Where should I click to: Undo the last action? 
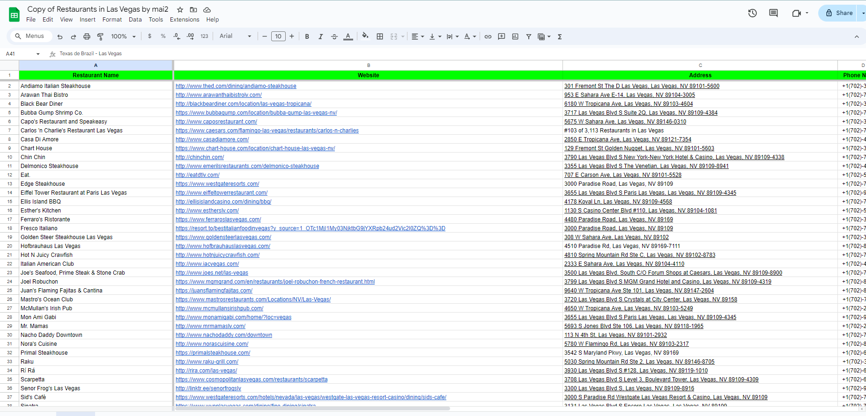coord(60,36)
